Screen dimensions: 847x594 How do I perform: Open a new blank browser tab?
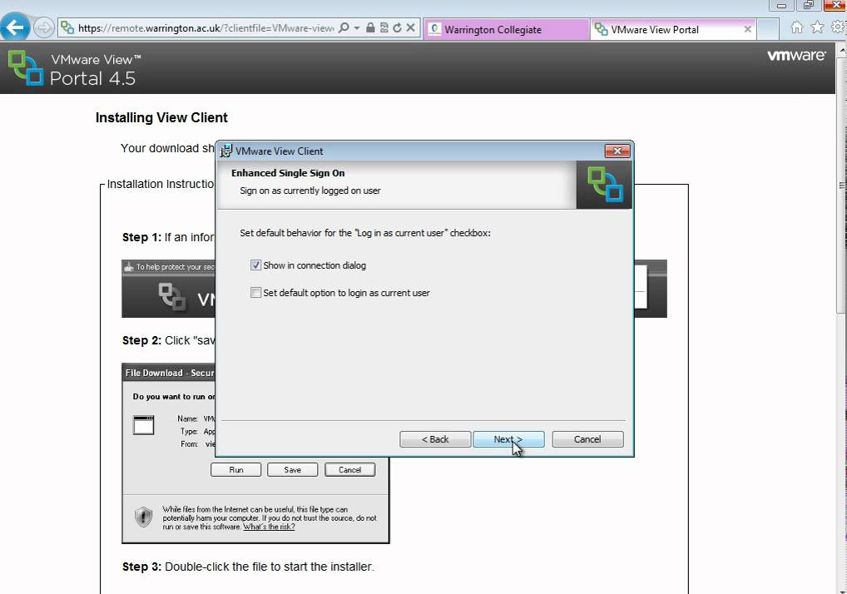(x=768, y=29)
